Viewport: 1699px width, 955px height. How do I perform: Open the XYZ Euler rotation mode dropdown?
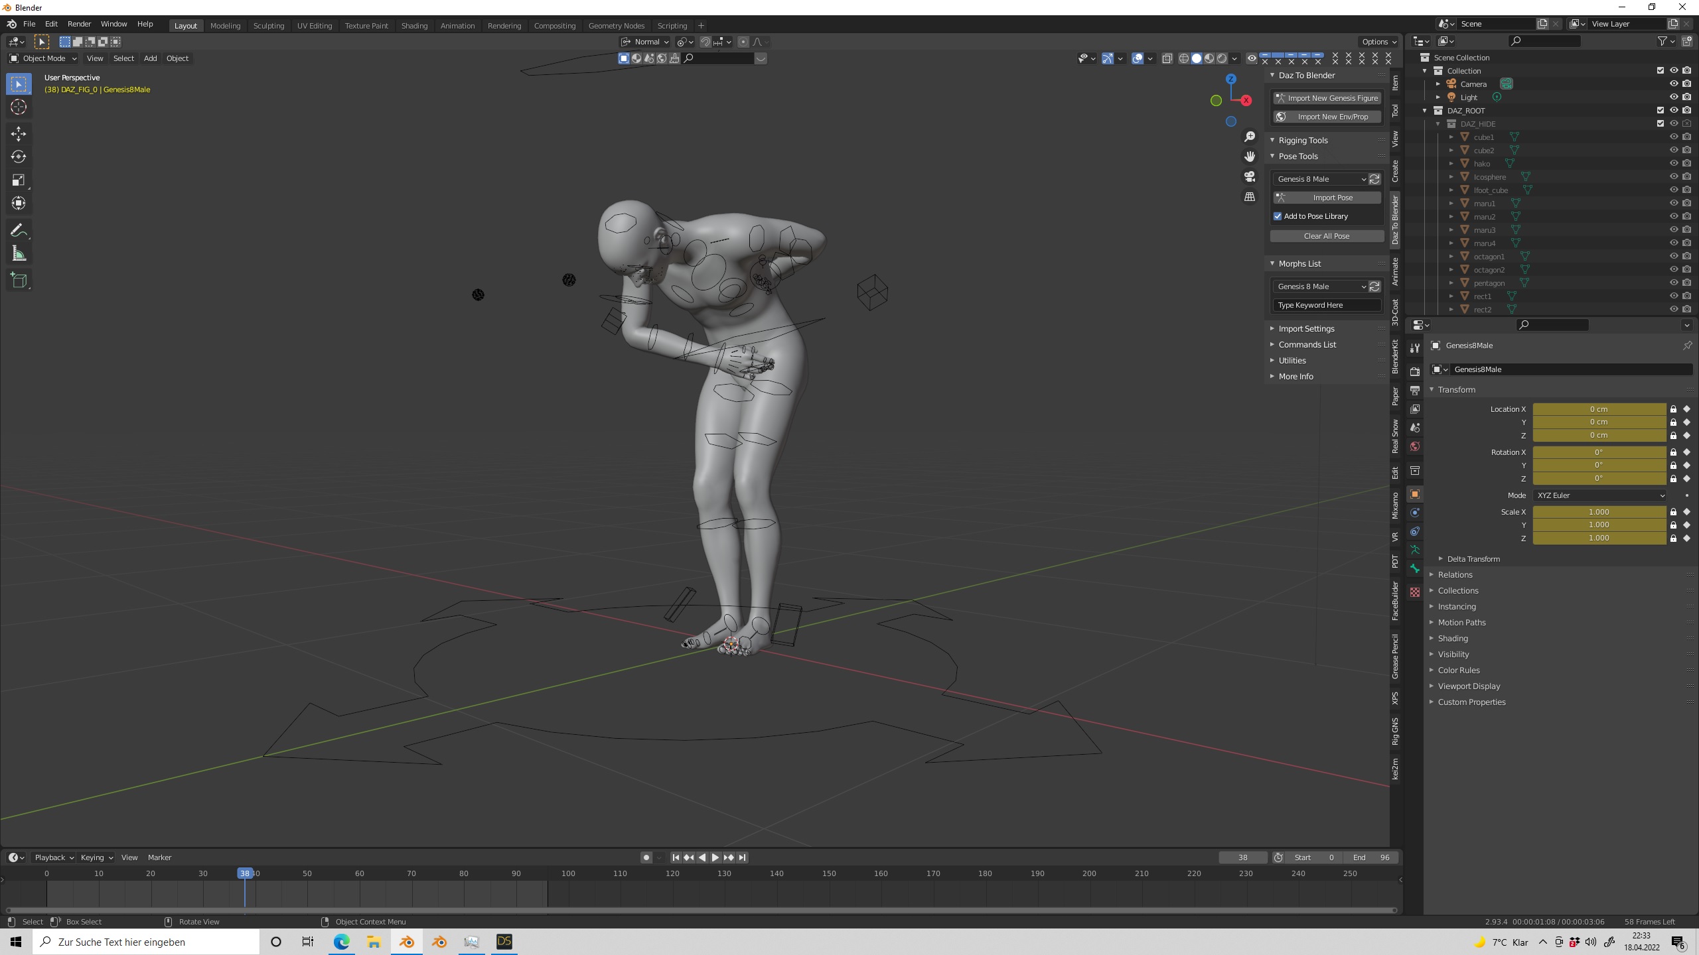pos(1599,495)
